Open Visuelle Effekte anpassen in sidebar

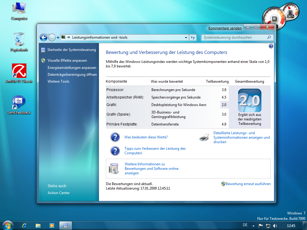[67, 60]
